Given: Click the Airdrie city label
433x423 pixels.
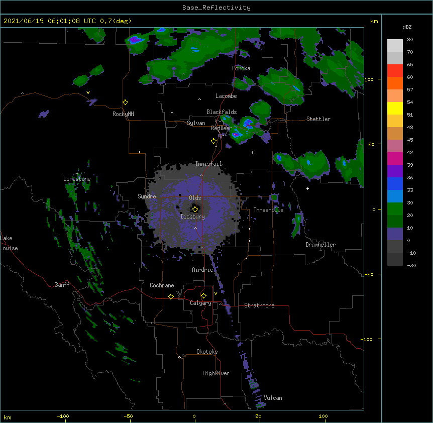Looking at the screenshot, I should (203, 270).
